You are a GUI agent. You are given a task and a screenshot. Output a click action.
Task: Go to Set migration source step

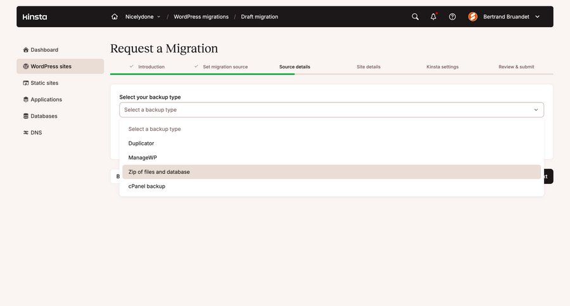[225, 67]
